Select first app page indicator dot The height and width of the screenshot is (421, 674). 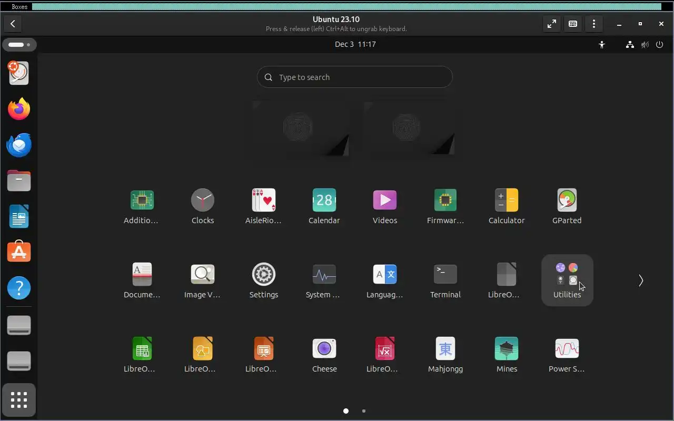[x=346, y=411]
